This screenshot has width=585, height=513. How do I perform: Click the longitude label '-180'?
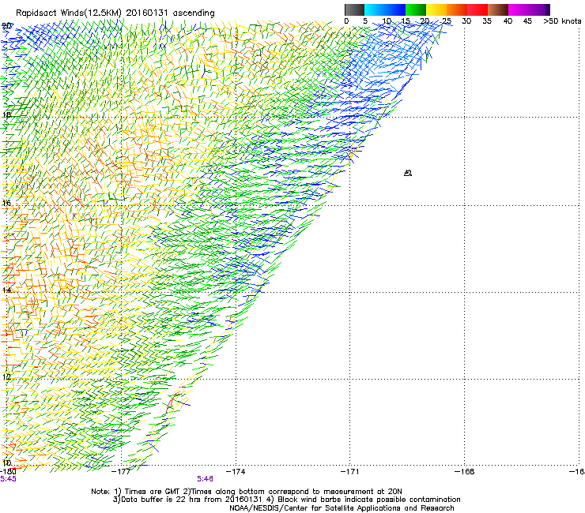pos(8,472)
